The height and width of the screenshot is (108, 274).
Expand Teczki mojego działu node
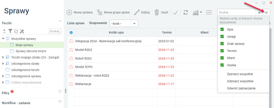[3, 57]
